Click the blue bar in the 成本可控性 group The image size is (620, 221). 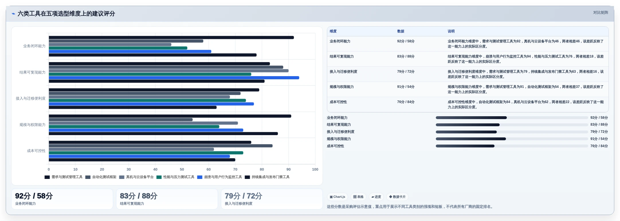click(140, 156)
